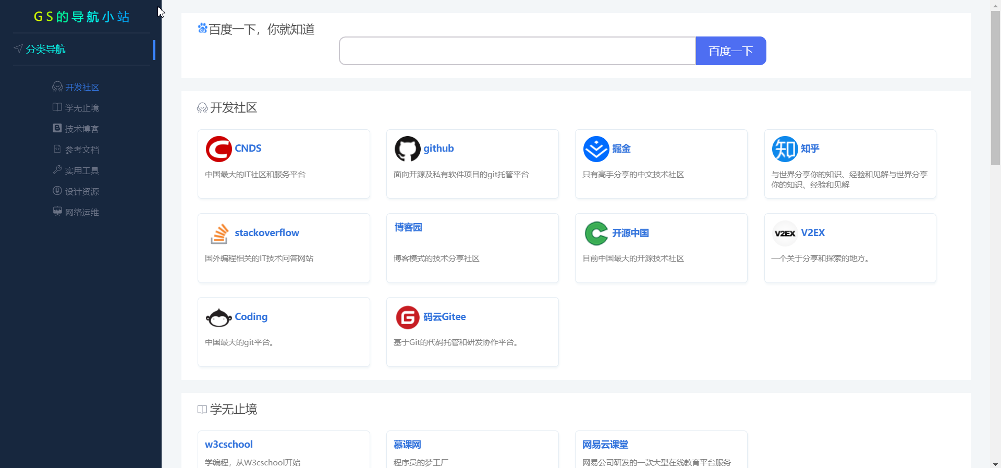
Task: Focus the Baidu search input field
Action: [x=517, y=51]
